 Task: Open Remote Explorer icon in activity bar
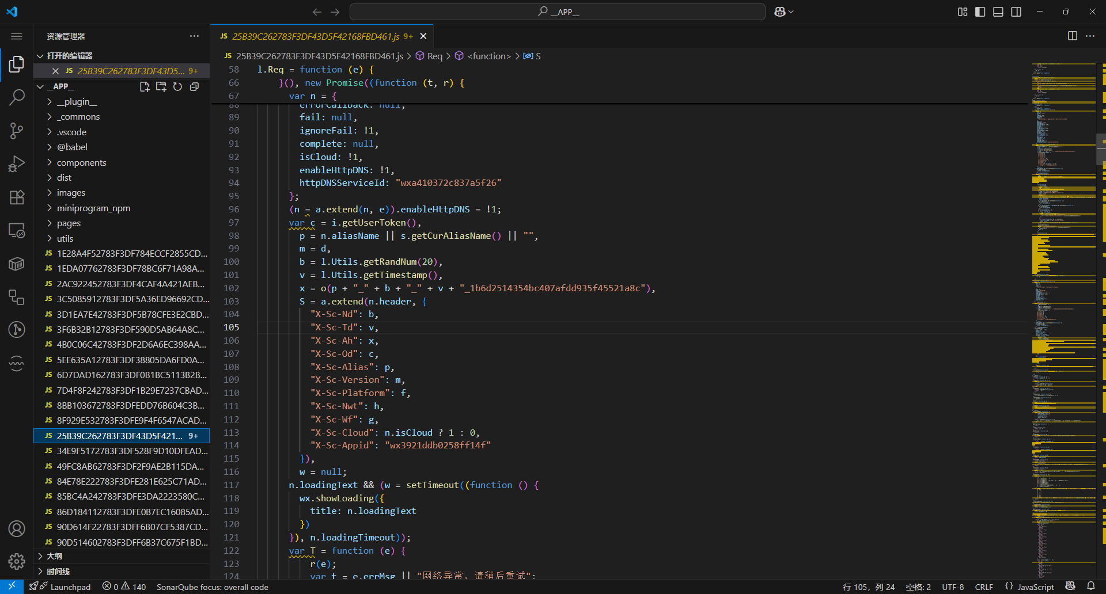click(x=17, y=231)
